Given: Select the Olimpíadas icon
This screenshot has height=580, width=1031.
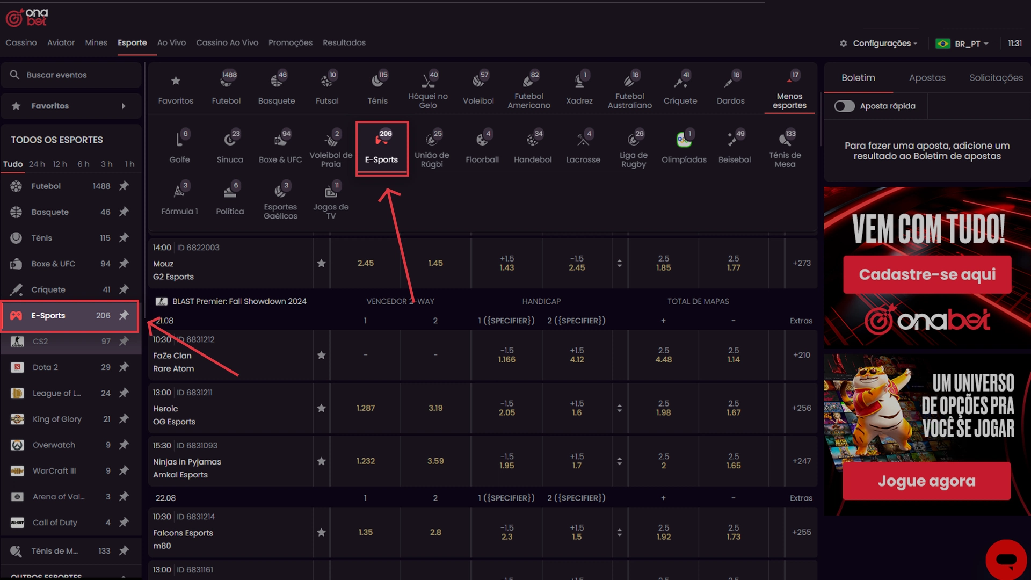Looking at the screenshot, I should pos(684,147).
